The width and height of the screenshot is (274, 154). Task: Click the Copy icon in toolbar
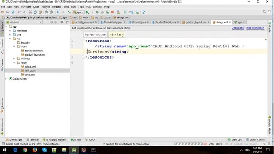35,12
